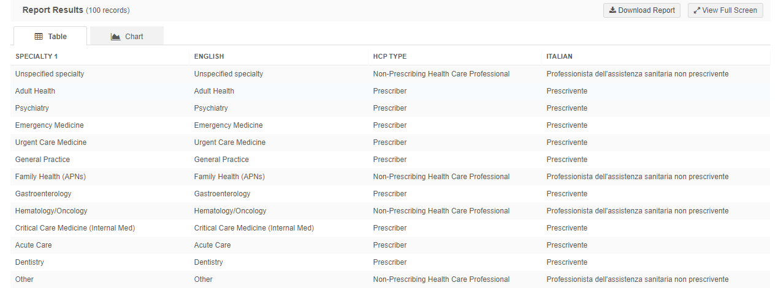
Task: Sort by Italian column header
Action: click(560, 56)
